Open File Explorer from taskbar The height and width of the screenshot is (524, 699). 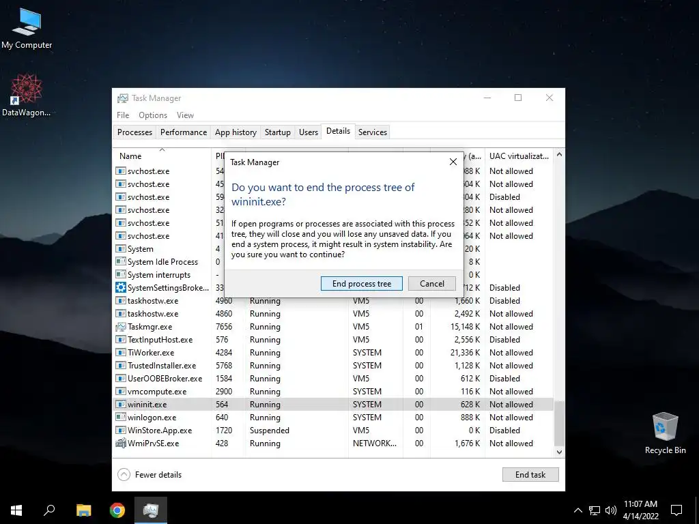point(83,510)
